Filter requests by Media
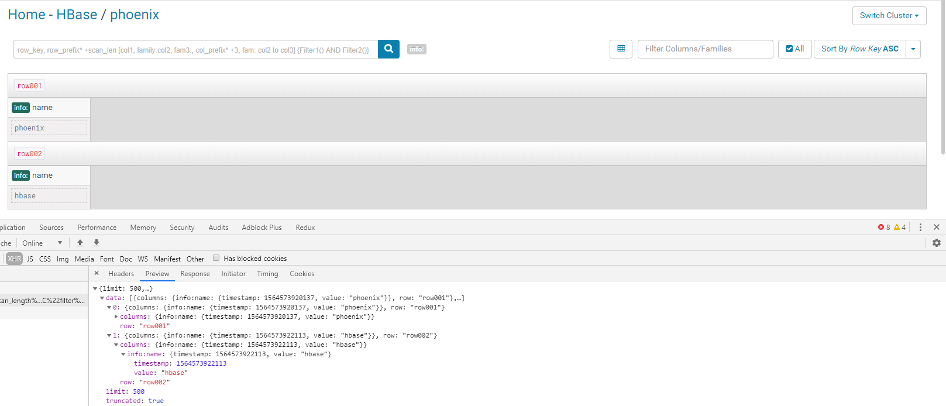The height and width of the screenshot is (406, 946). click(x=84, y=259)
